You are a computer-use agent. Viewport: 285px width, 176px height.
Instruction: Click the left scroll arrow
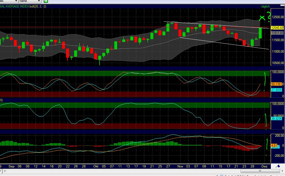point(5,171)
